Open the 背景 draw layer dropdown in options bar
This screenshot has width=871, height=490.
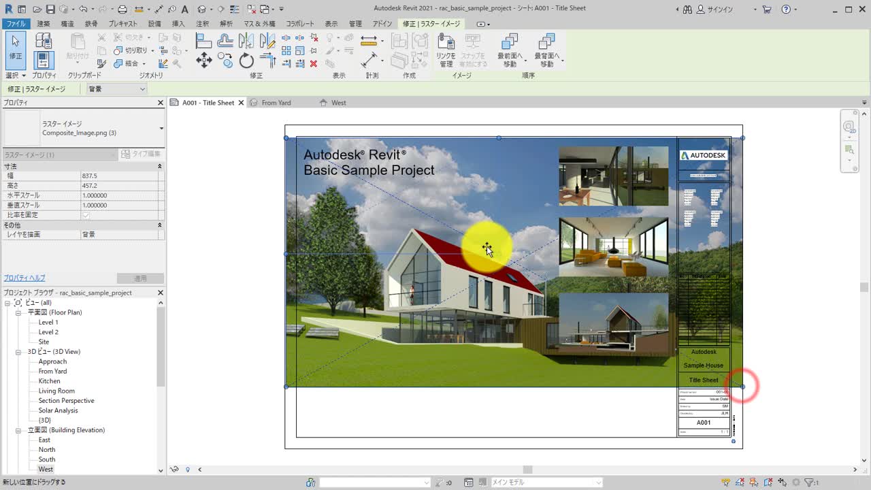(117, 89)
